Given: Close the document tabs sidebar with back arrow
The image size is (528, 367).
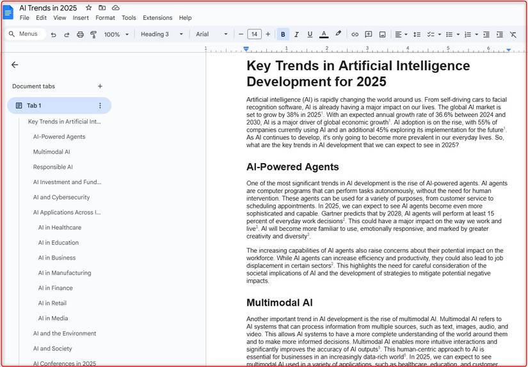Looking at the screenshot, I should (x=15, y=65).
